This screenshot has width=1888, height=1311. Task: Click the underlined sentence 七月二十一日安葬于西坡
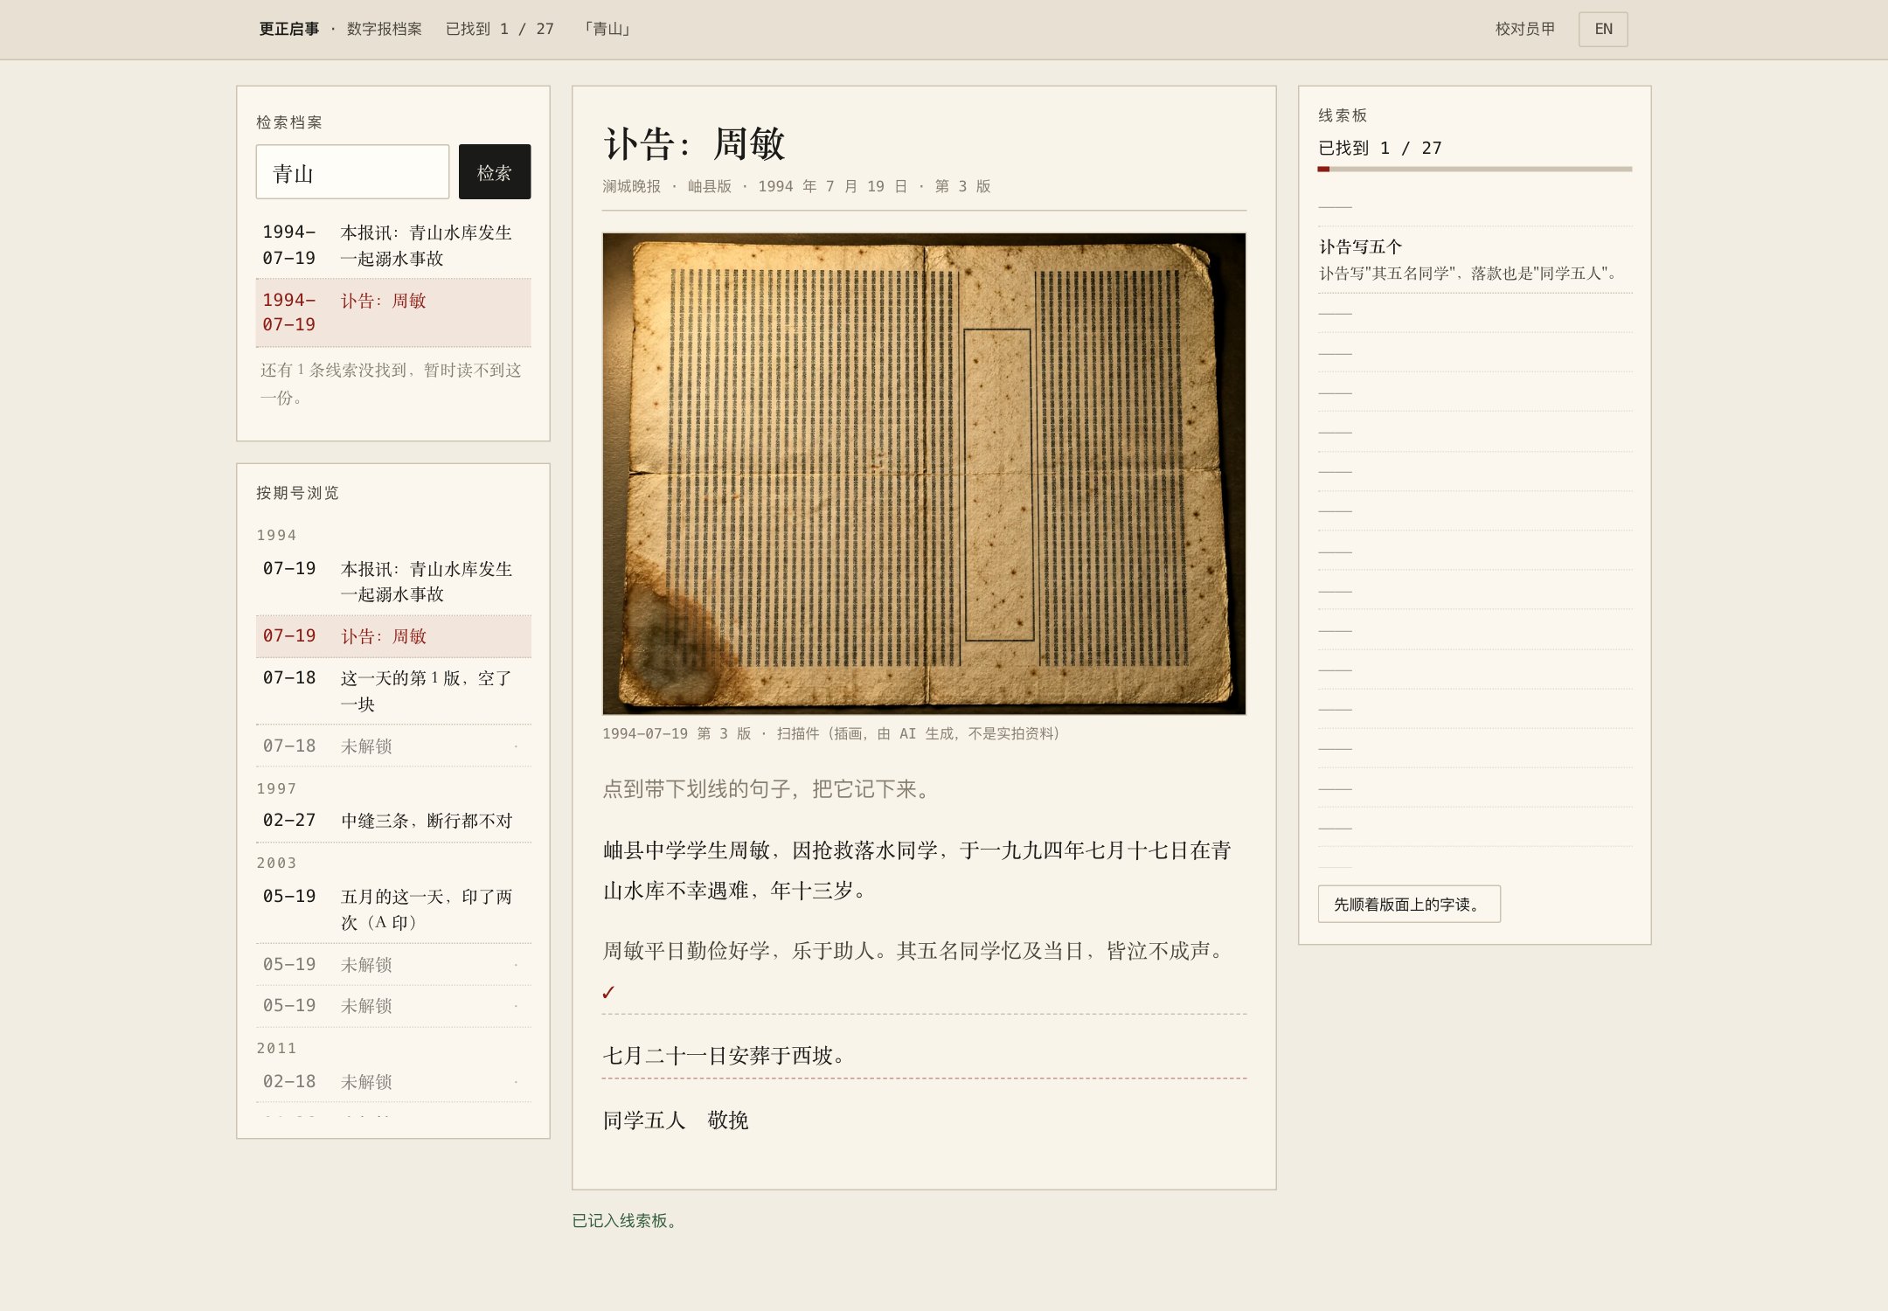[x=924, y=1056]
